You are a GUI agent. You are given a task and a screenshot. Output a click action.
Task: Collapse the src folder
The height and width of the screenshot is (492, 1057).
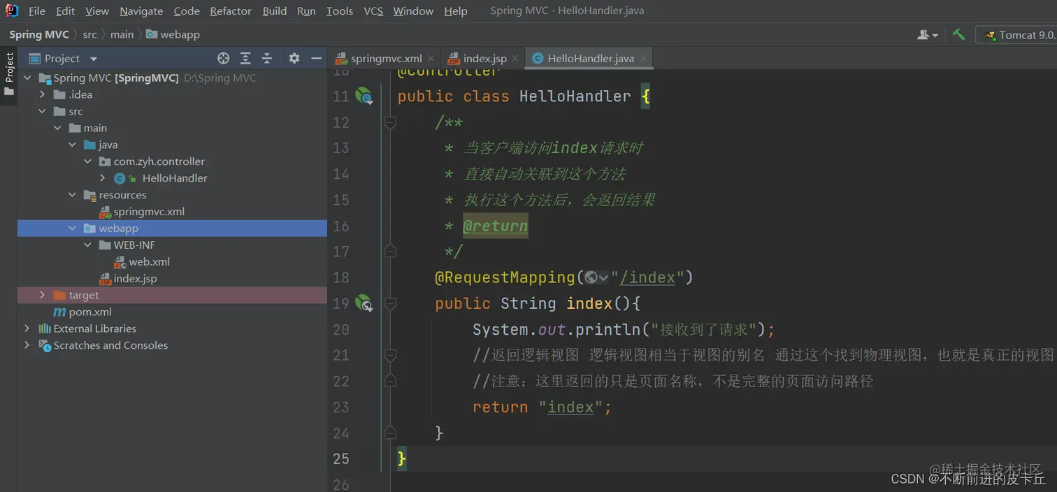(43, 112)
